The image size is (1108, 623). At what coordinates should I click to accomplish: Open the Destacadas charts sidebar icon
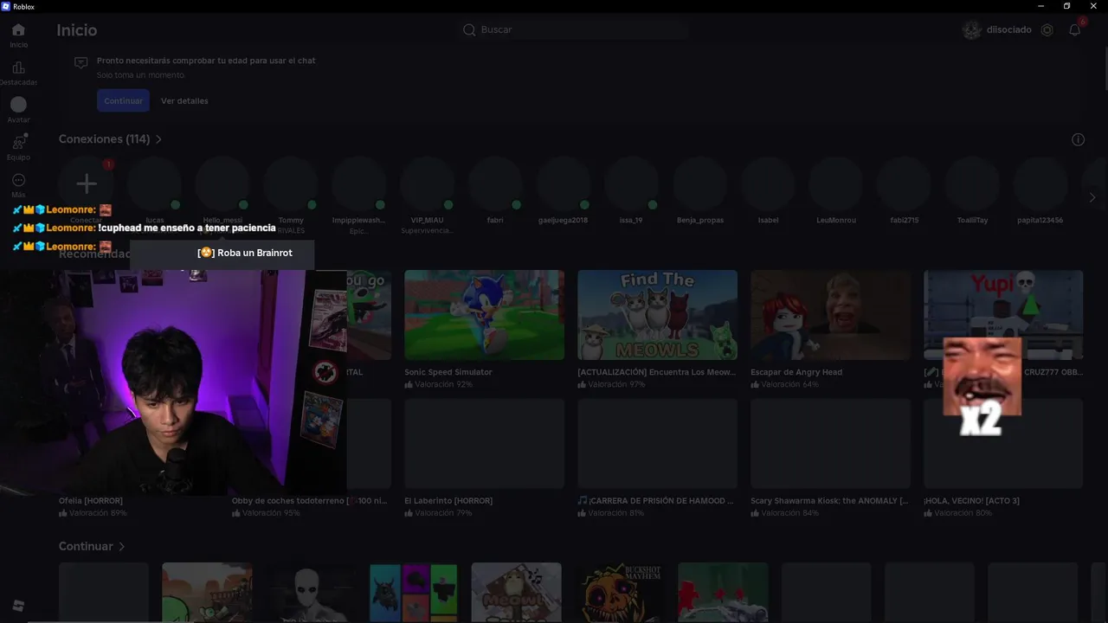[x=18, y=67]
